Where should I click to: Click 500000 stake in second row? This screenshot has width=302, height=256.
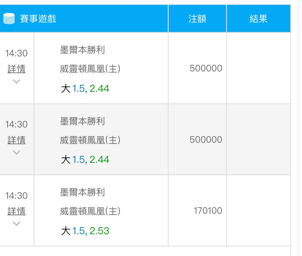pos(206,140)
